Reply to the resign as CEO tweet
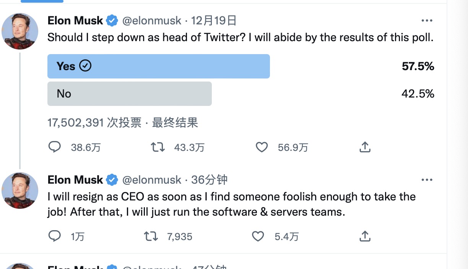Image resolution: width=468 pixels, height=269 pixels. [x=55, y=236]
